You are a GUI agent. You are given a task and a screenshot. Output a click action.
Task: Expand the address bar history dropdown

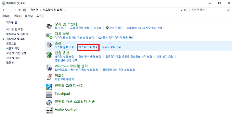pyautogui.click(x=181, y=10)
